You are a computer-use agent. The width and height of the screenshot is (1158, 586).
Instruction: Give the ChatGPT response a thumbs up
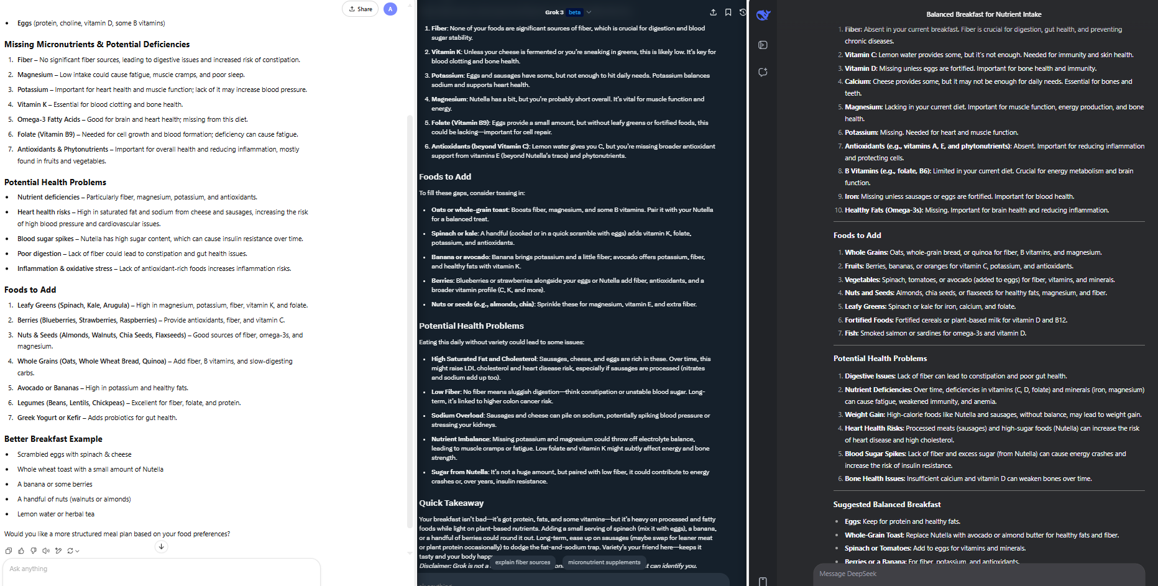[21, 551]
